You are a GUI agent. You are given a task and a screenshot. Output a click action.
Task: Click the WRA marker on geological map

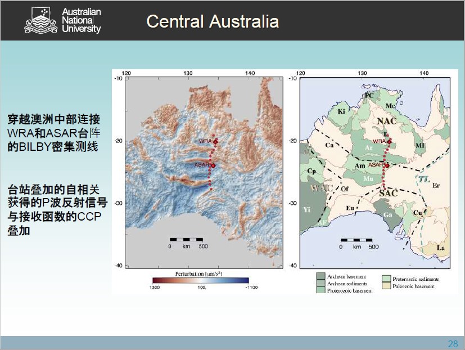click(x=389, y=141)
